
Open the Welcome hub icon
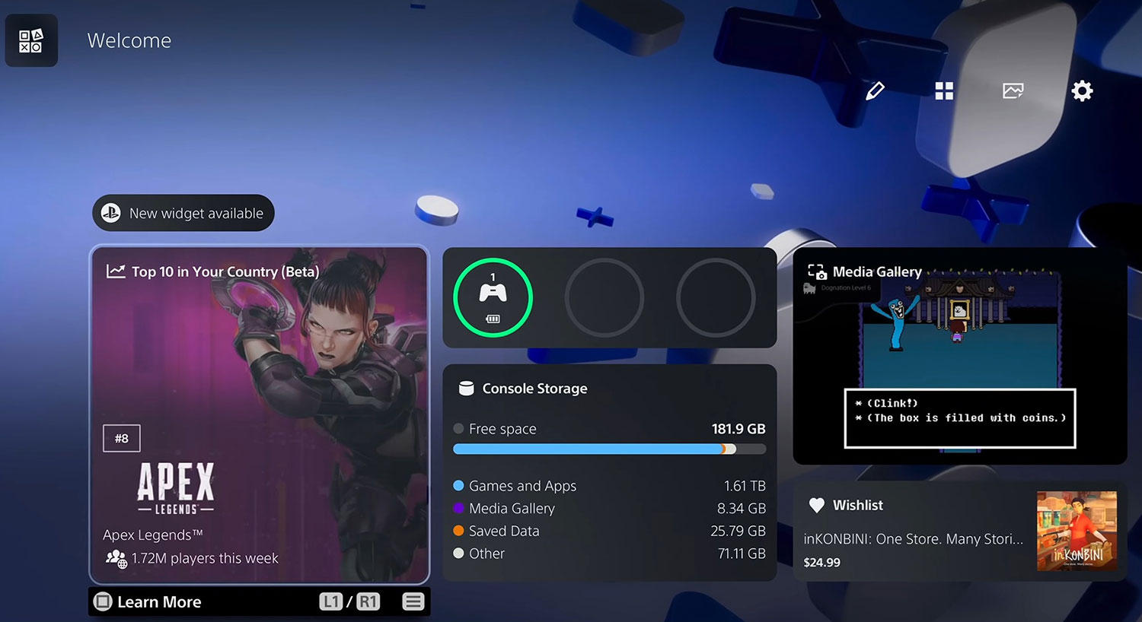pos(31,40)
